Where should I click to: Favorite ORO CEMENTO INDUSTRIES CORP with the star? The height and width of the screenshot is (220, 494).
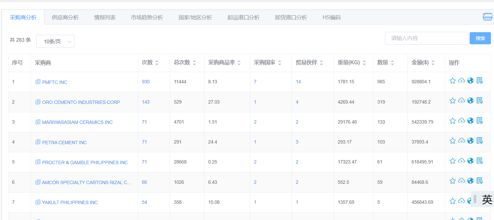453,101
